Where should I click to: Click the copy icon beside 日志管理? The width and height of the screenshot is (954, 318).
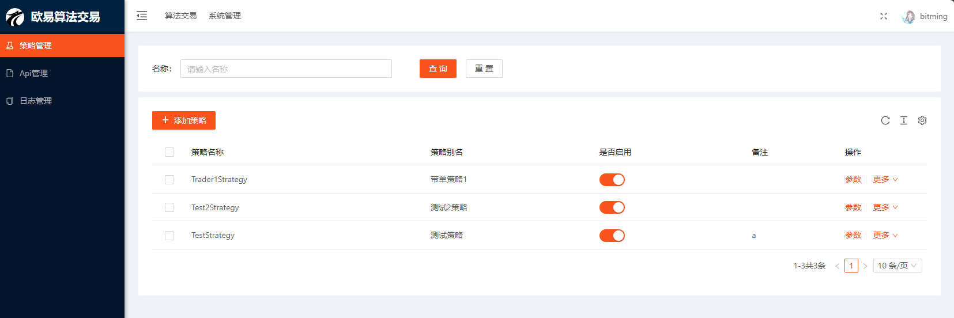pos(10,101)
